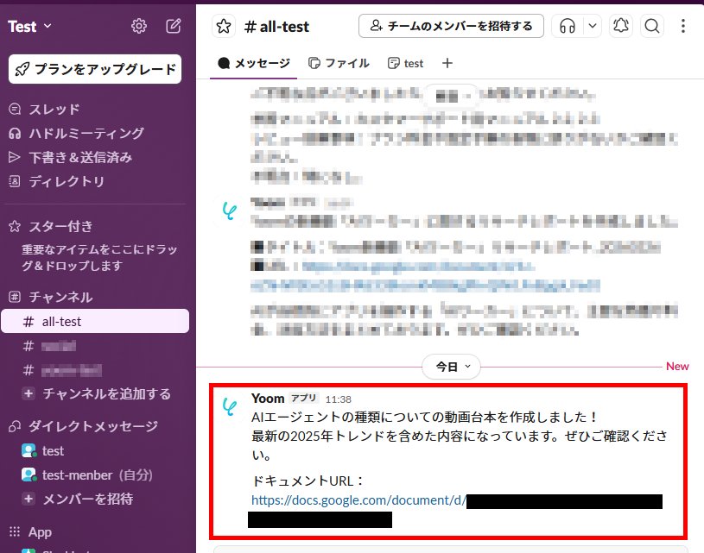The image size is (704, 553).
Task: Click the test-menber avatar icon
Action: pos(29,474)
